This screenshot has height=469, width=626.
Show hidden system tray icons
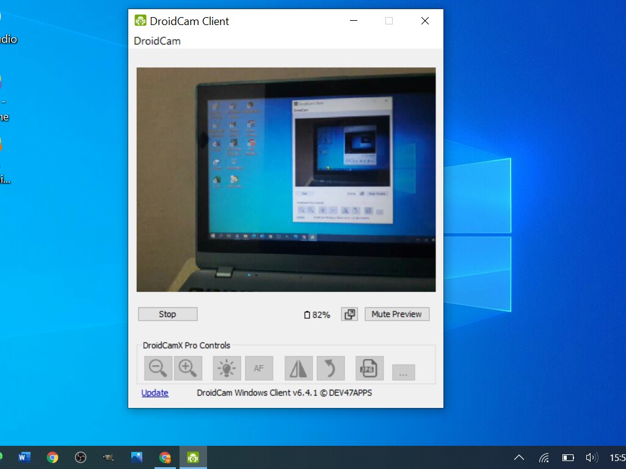tap(519, 457)
